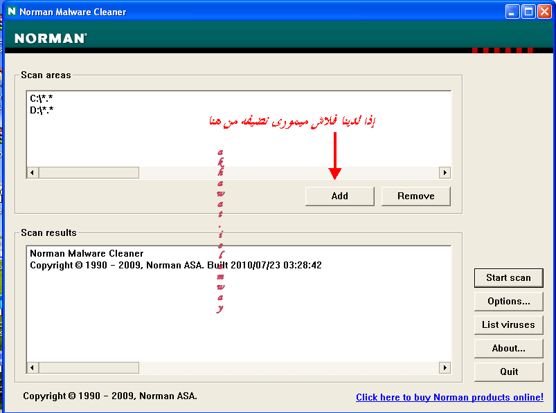Open the List viruses window
This screenshot has height=413, width=556.
point(508,325)
